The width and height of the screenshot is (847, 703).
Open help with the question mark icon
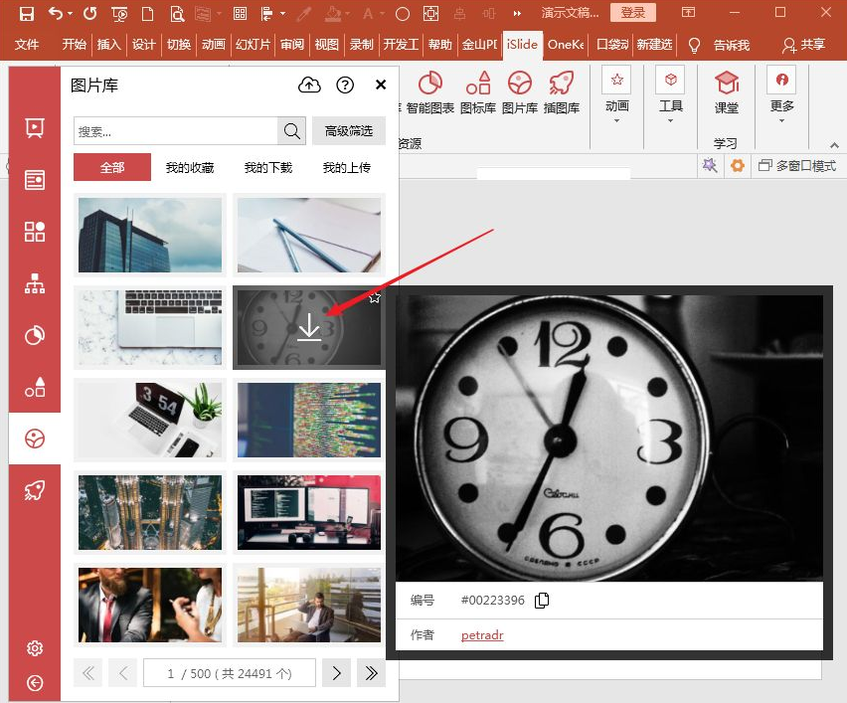(345, 86)
